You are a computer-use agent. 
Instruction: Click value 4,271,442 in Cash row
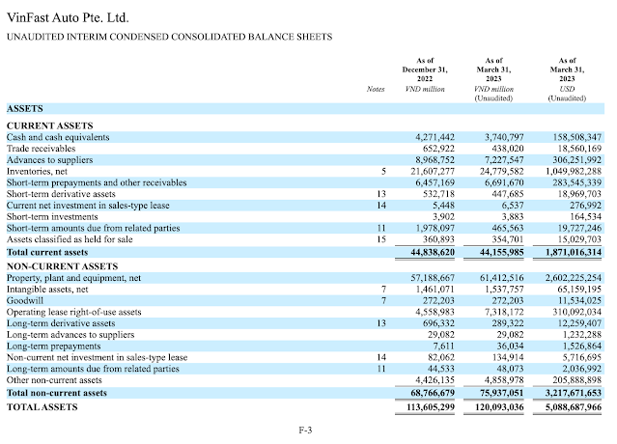tap(435, 137)
